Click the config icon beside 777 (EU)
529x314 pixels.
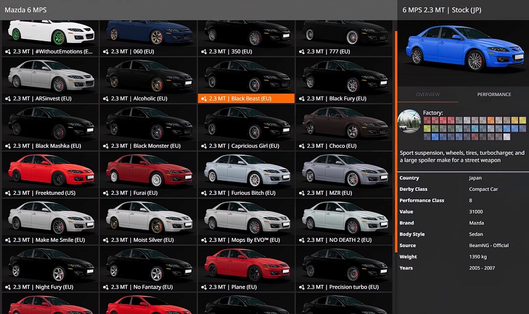(301, 52)
